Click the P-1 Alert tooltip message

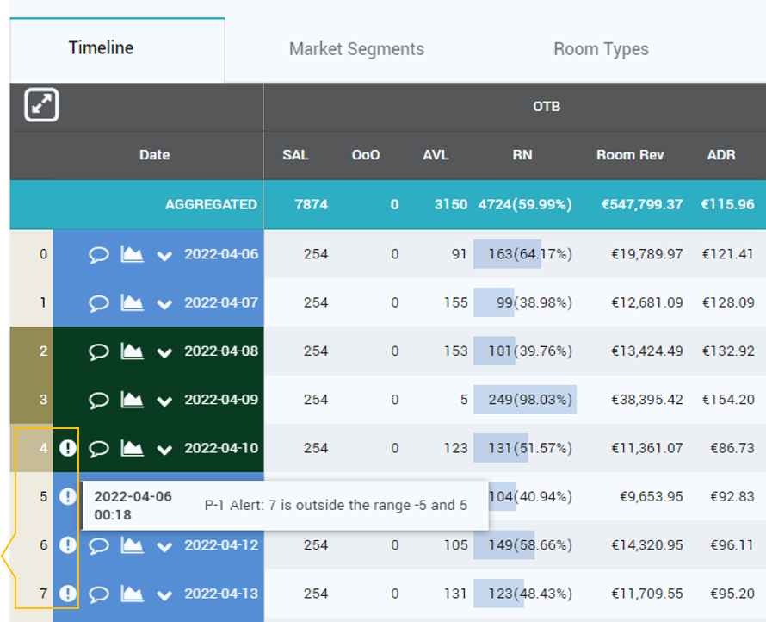point(336,505)
